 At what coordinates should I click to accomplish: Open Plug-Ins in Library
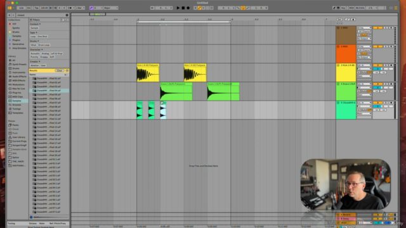tap(17, 92)
